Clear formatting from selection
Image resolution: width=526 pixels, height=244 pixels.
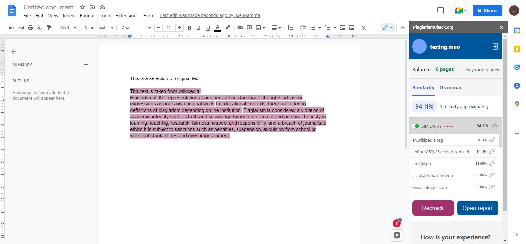[364, 28]
